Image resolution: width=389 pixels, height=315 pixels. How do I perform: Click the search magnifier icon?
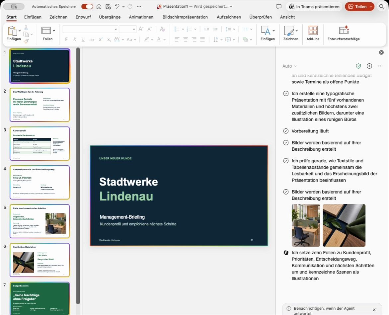click(382, 7)
